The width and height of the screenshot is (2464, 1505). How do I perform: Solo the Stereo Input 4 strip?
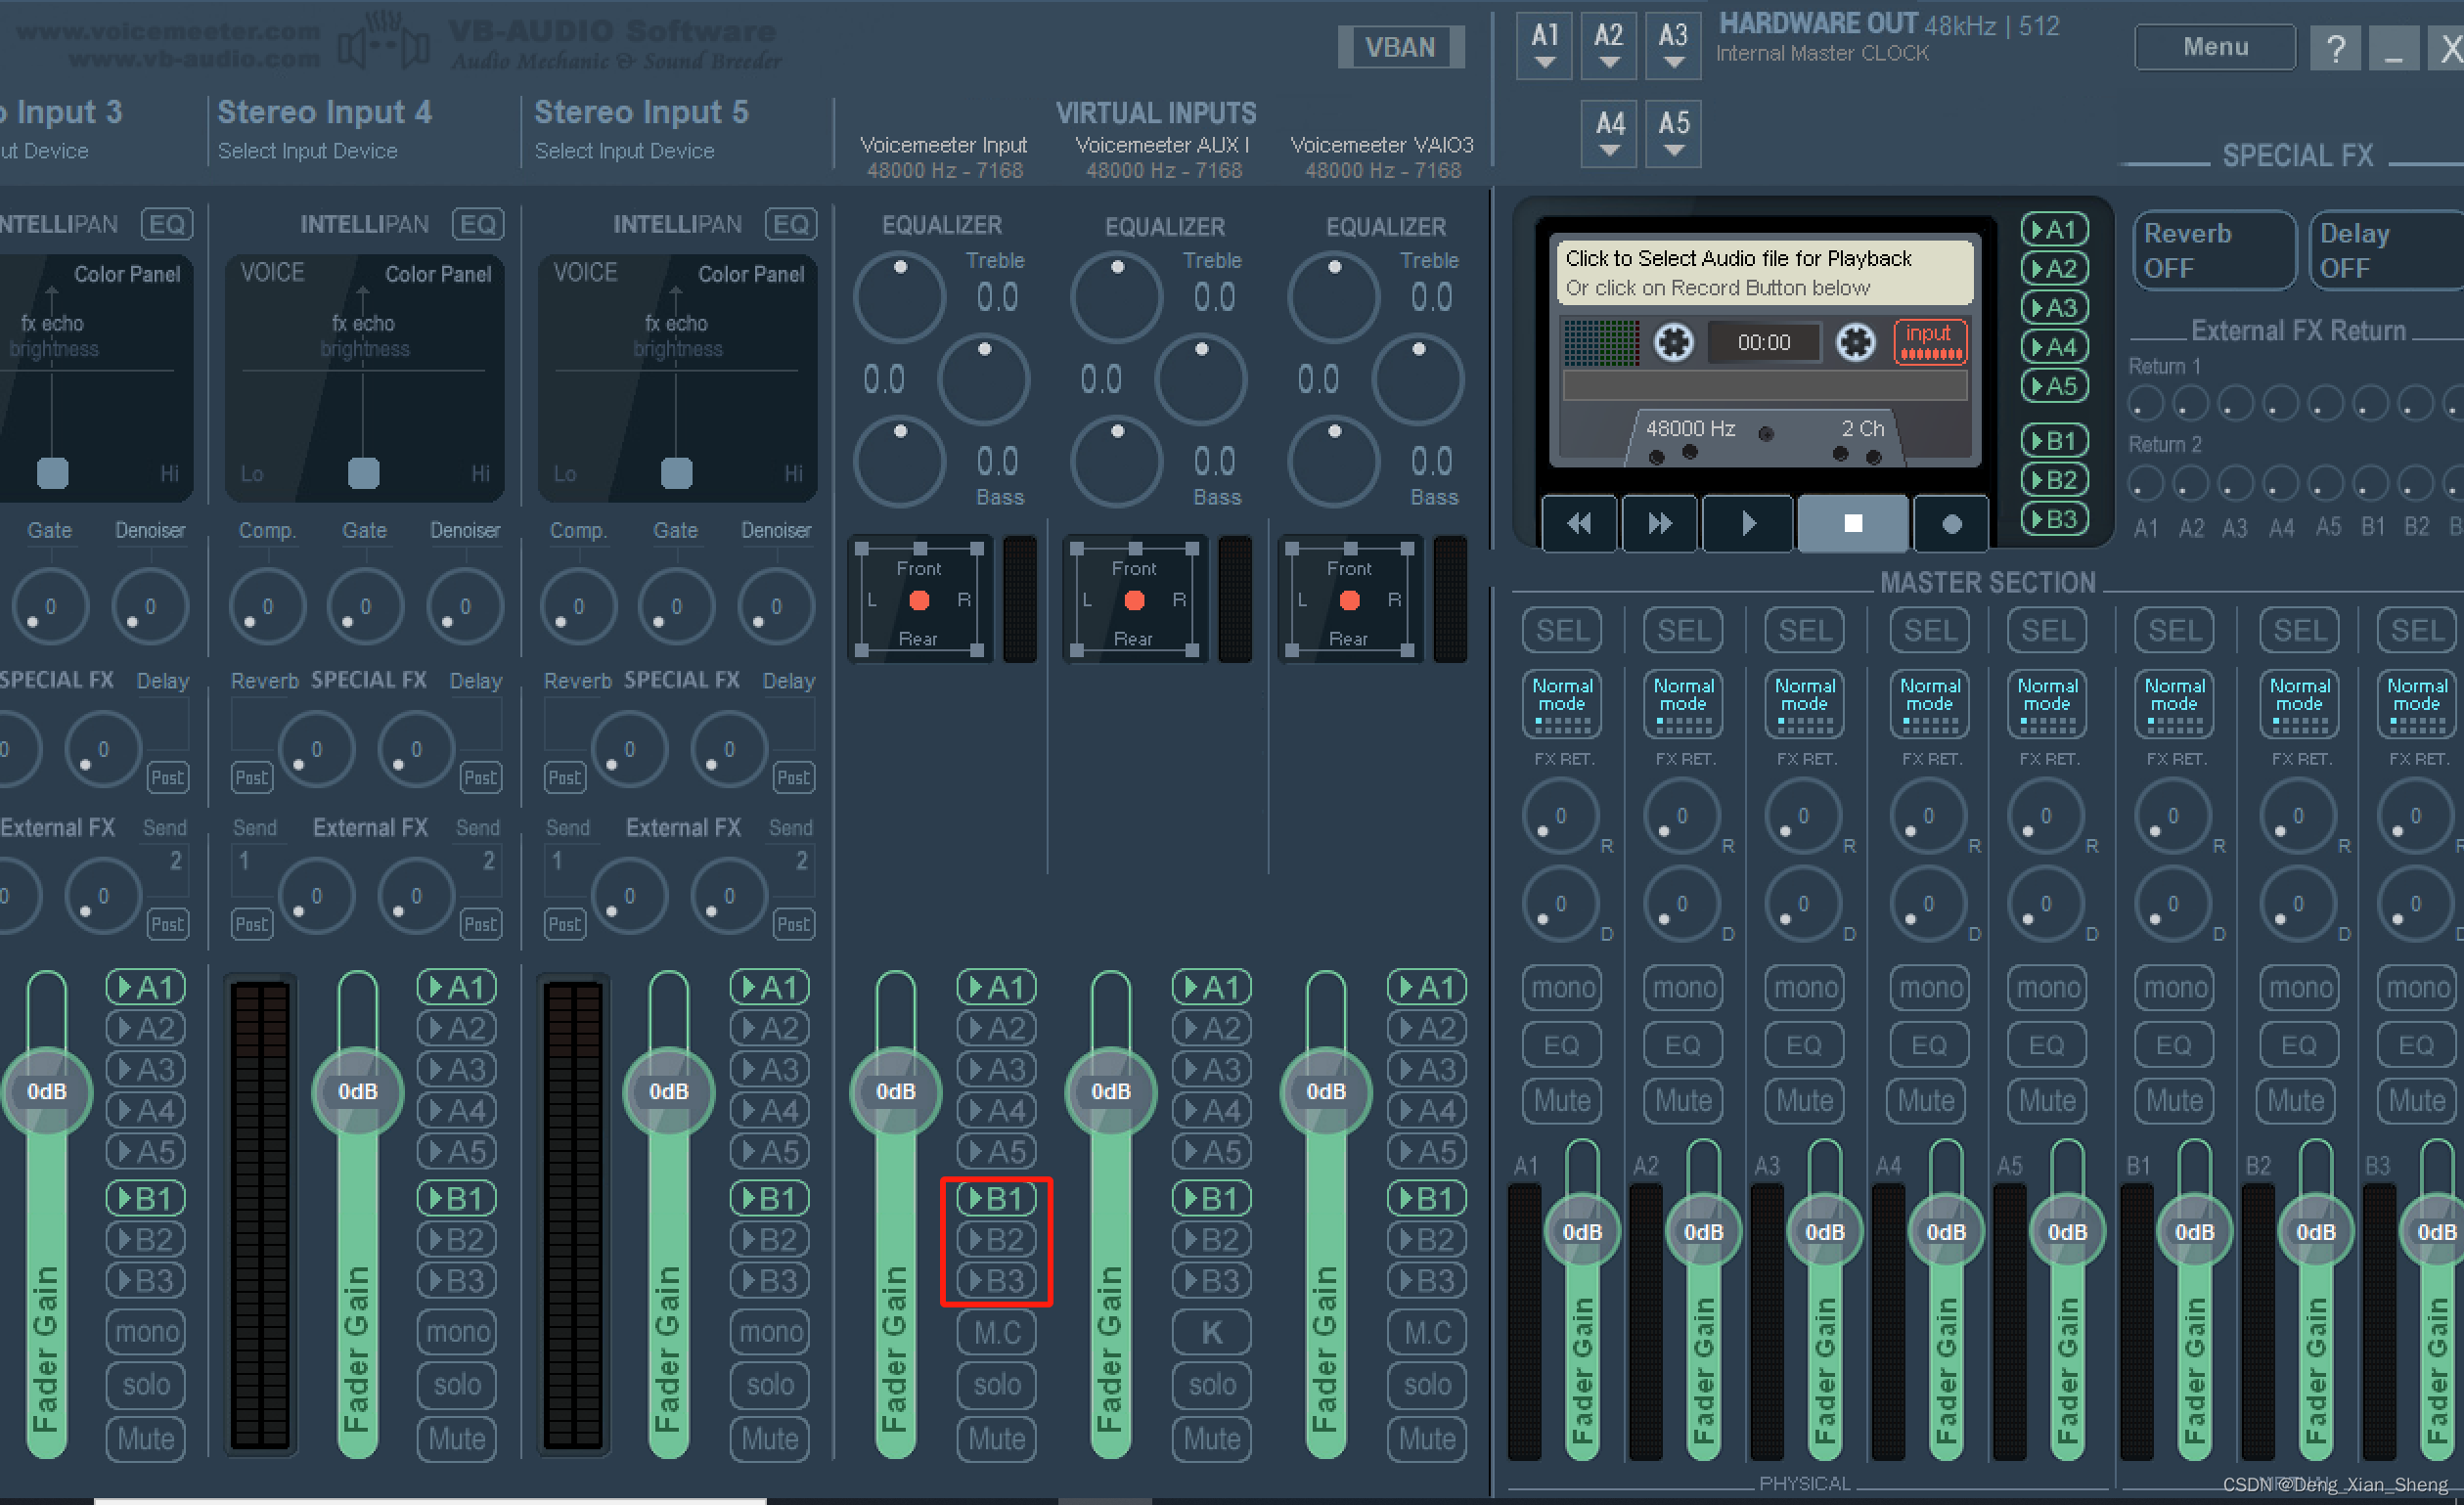[457, 1385]
